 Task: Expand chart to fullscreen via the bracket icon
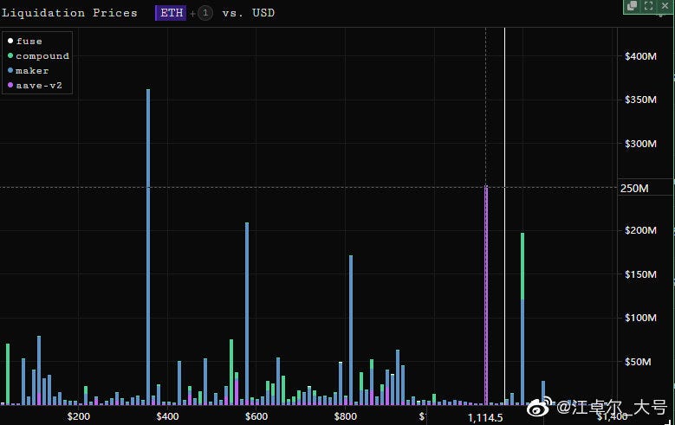pyautogui.click(x=648, y=5)
